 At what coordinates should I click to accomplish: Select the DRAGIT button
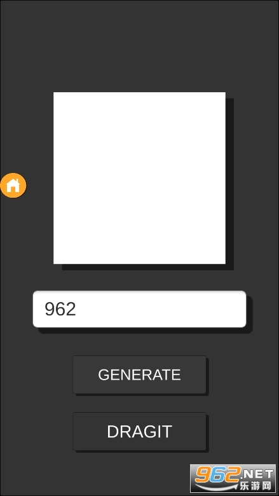click(x=139, y=431)
